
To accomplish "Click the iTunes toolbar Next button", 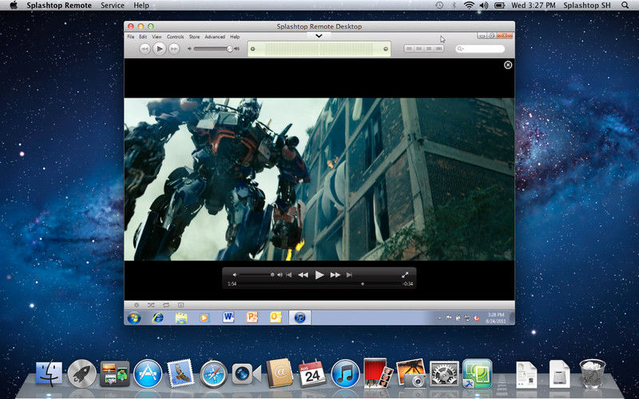I will 174,49.
